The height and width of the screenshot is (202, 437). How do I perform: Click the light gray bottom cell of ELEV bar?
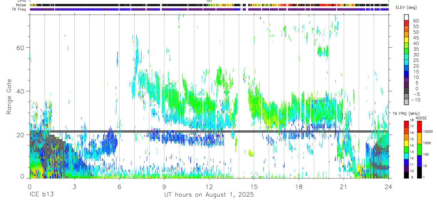(x=406, y=102)
